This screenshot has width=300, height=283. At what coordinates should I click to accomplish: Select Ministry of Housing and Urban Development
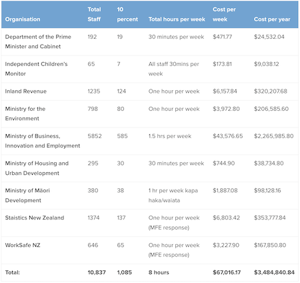point(37,168)
